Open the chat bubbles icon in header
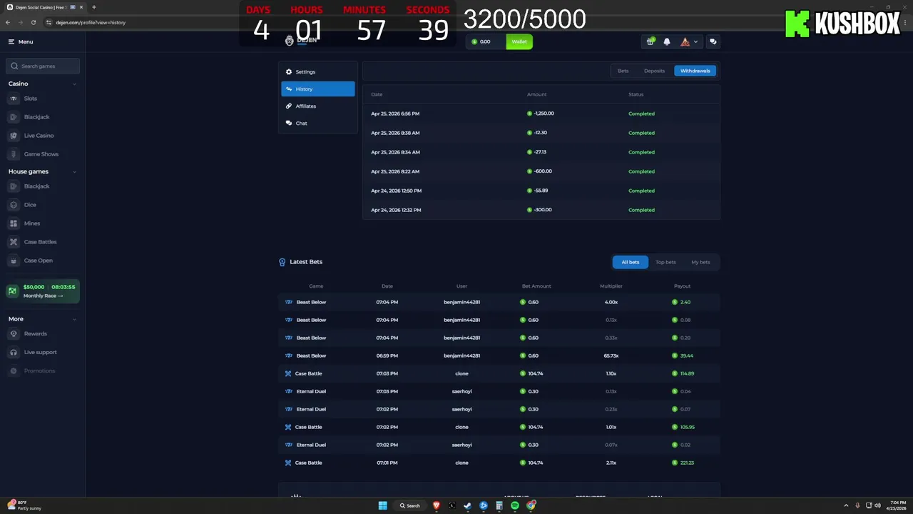 tap(713, 41)
